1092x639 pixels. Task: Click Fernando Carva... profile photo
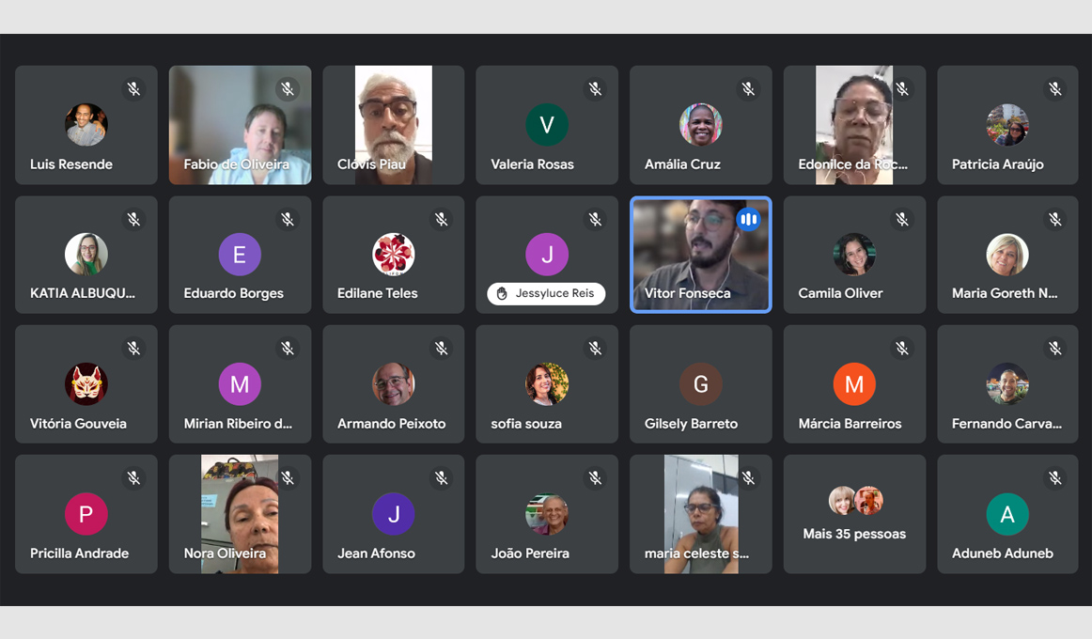pyautogui.click(x=1007, y=383)
